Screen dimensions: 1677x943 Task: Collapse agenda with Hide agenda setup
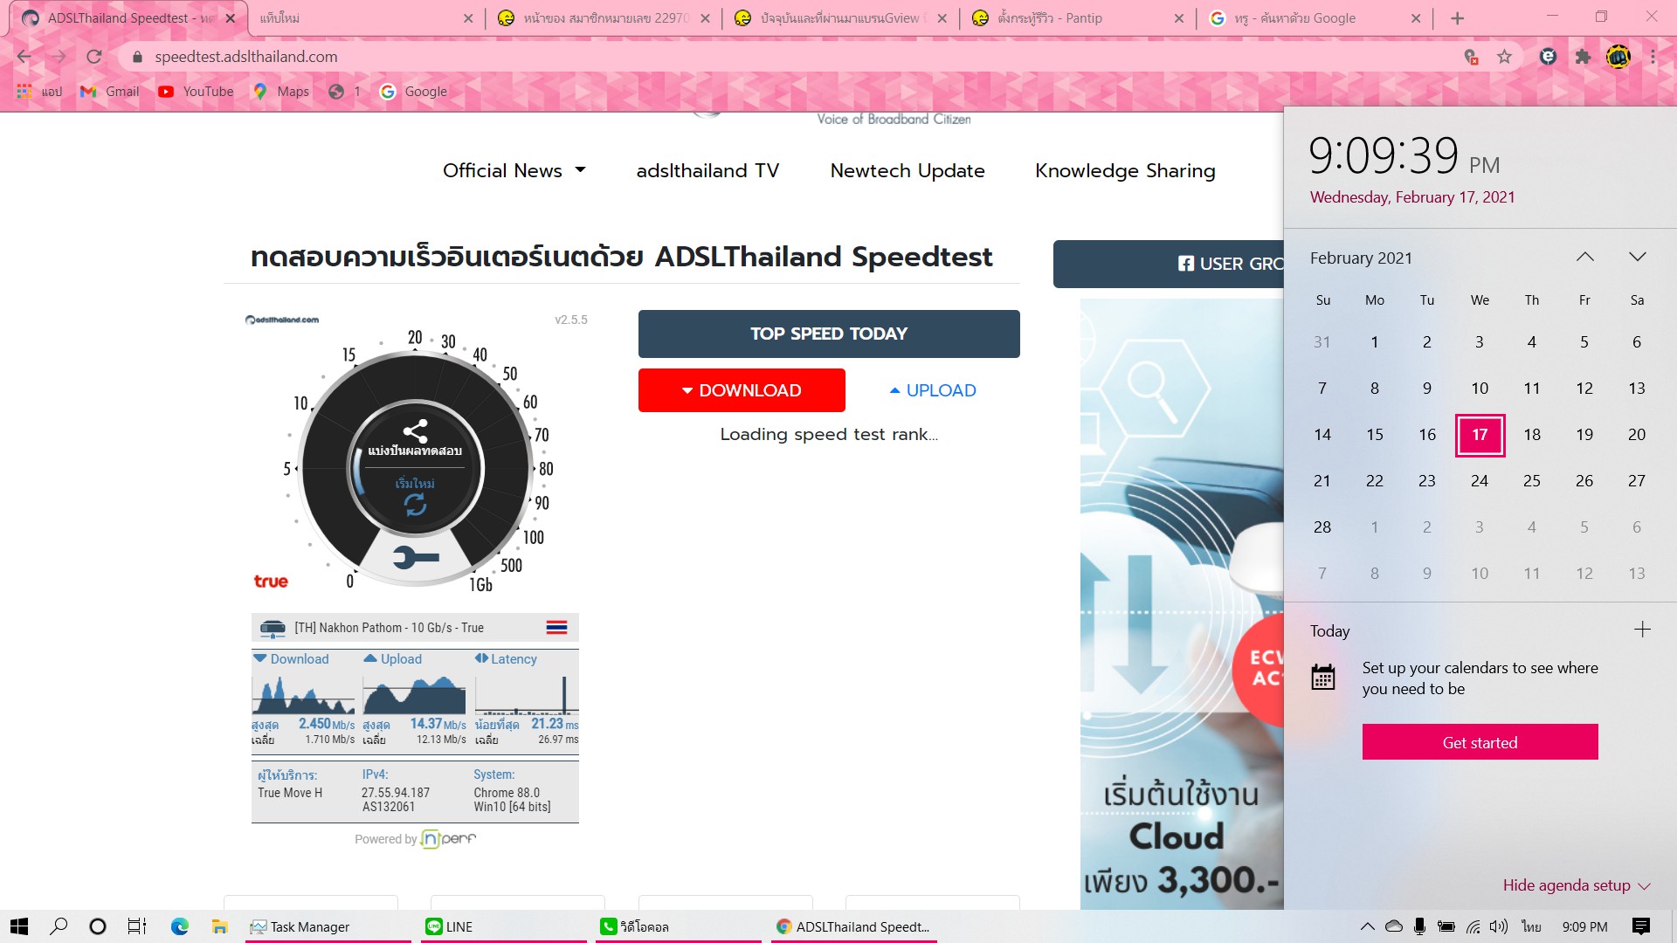pyautogui.click(x=1577, y=885)
